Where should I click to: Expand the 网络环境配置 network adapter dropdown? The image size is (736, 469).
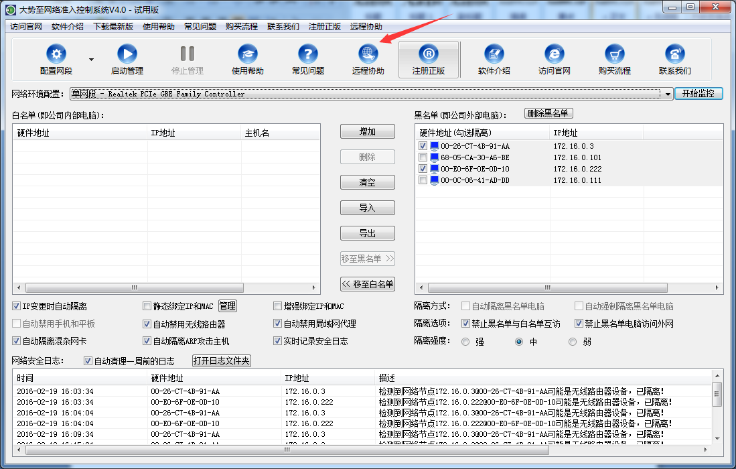pyautogui.click(x=668, y=94)
